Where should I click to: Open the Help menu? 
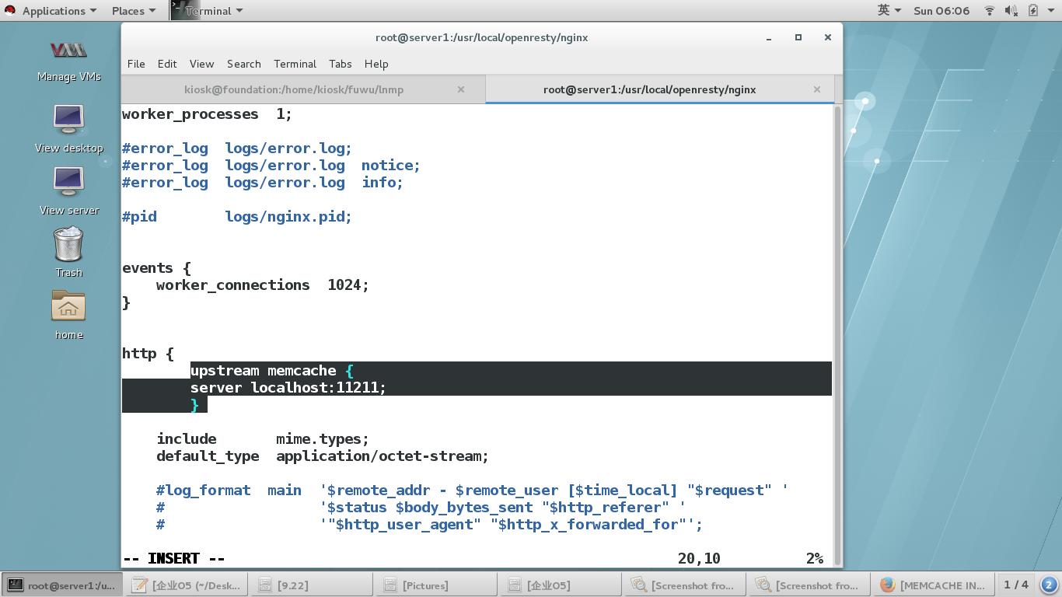point(376,64)
